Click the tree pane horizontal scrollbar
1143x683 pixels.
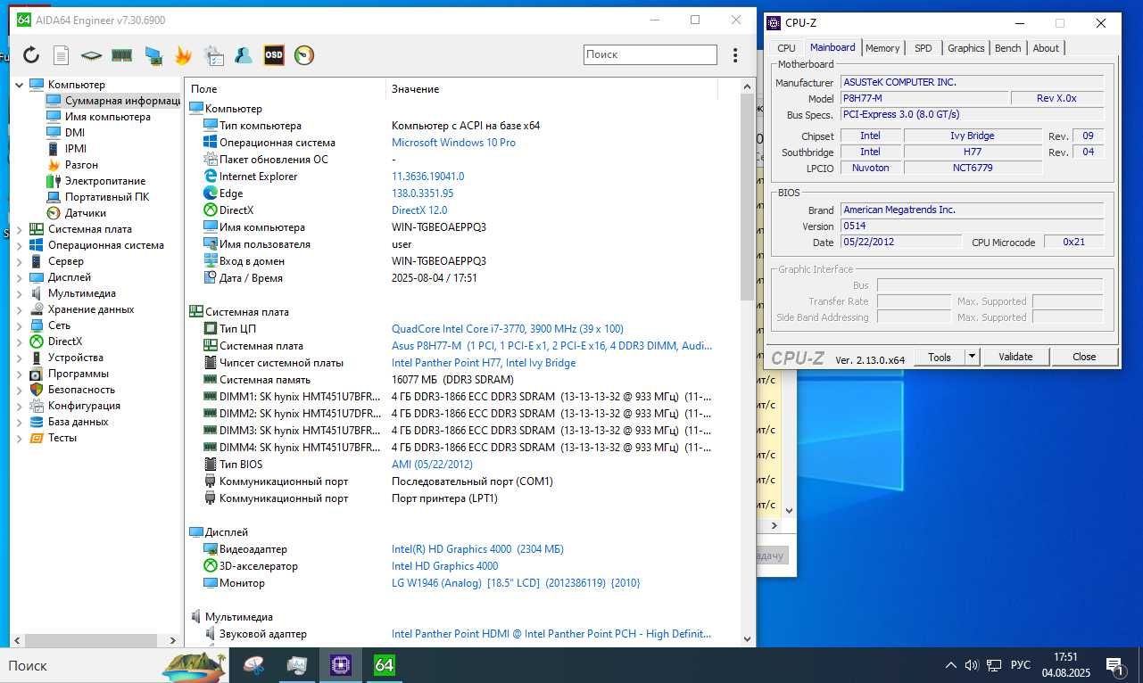[93, 639]
